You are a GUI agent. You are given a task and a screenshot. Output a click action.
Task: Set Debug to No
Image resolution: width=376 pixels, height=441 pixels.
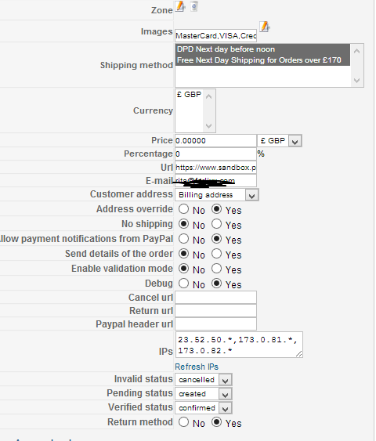coord(183,284)
